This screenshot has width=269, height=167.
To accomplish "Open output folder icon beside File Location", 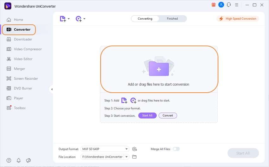I will [x=134, y=157].
